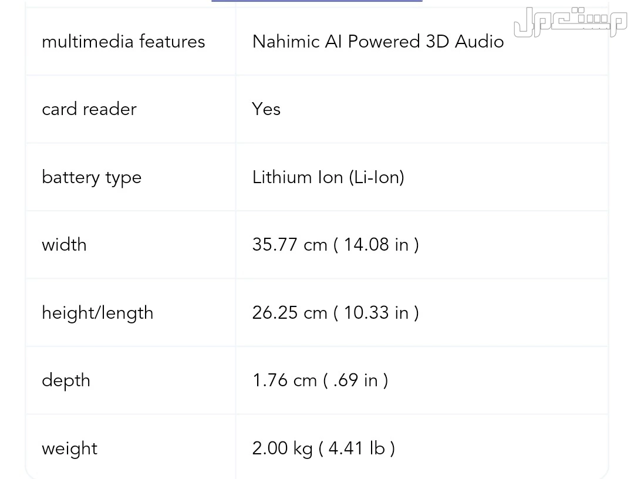Click the '35.77 cm' width text
Image resolution: width=634 pixels, height=479 pixels.
pyautogui.click(x=289, y=245)
